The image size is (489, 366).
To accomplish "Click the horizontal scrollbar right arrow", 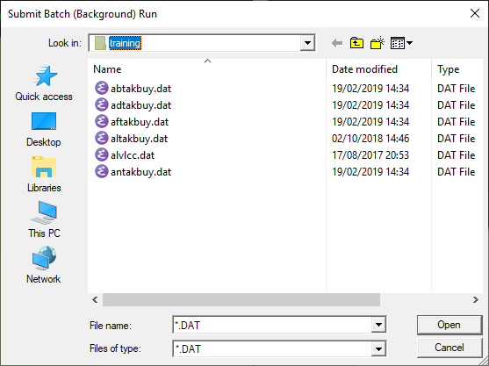I will (476, 300).
